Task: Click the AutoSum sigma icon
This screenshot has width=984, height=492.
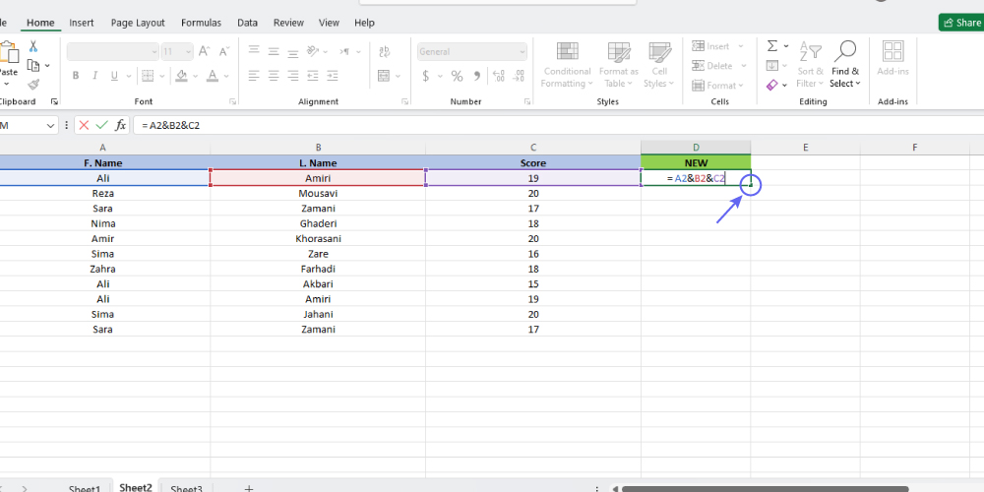Action: [772, 46]
